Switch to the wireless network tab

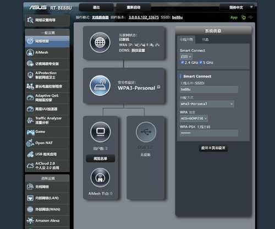186,40
